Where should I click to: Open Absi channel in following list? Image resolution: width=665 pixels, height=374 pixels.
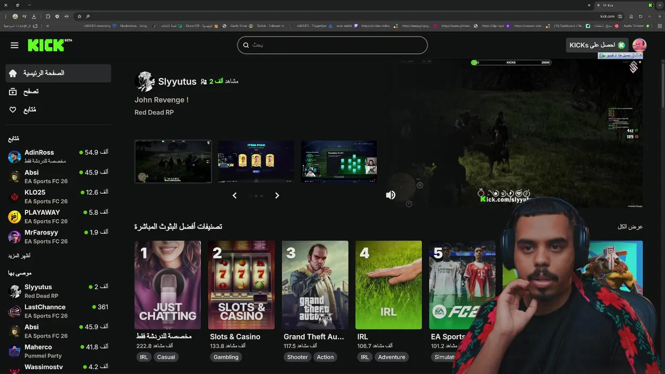pos(58,177)
